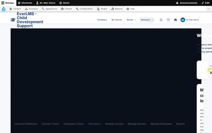
Task: Switch to Manage Courses tab
Action: (114, 124)
